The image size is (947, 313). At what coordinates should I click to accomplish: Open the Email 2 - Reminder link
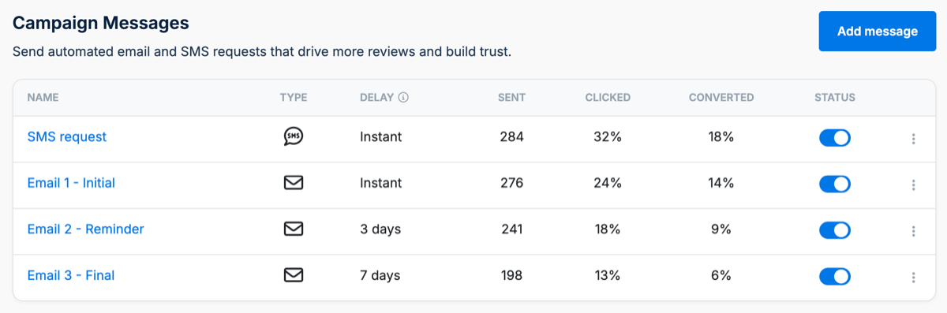click(x=86, y=229)
